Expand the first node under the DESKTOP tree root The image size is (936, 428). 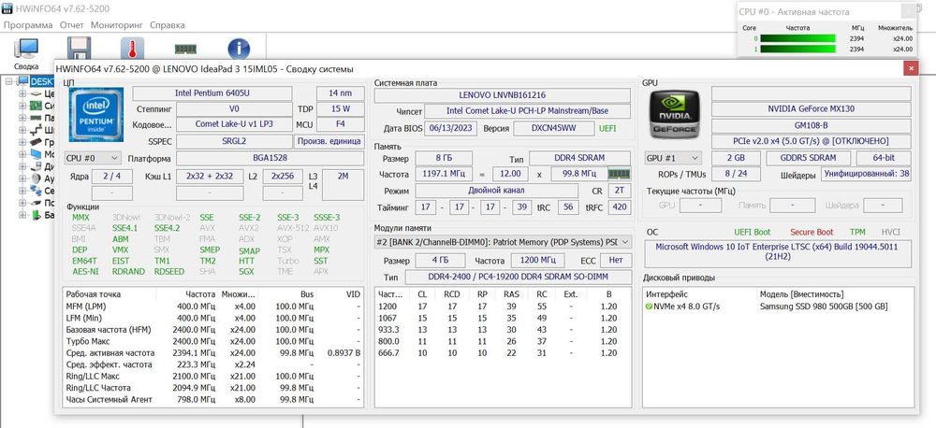pyautogui.click(x=23, y=93)
